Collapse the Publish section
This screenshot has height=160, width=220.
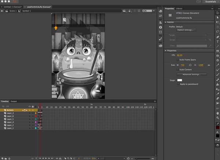pyautogui.click(x=166, y=22)
